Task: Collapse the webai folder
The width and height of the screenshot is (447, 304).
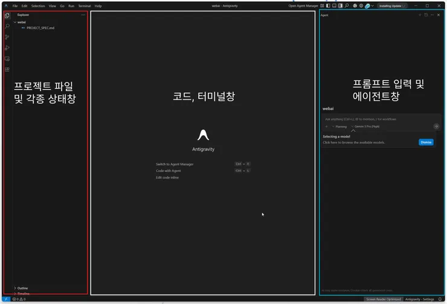Action: coord(15,22)
